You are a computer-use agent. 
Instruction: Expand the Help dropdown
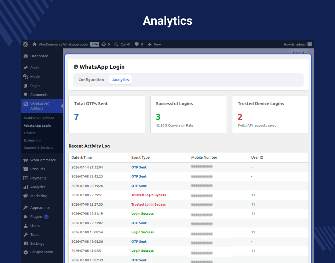coord(299,52)
